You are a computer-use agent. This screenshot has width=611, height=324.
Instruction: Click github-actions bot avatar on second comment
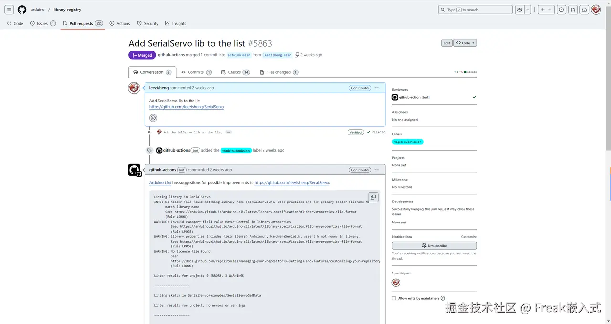134,170
